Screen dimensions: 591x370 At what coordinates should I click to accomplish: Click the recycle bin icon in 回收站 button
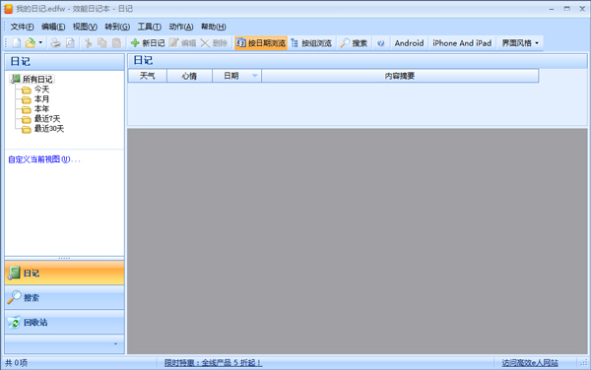point(15,322)
